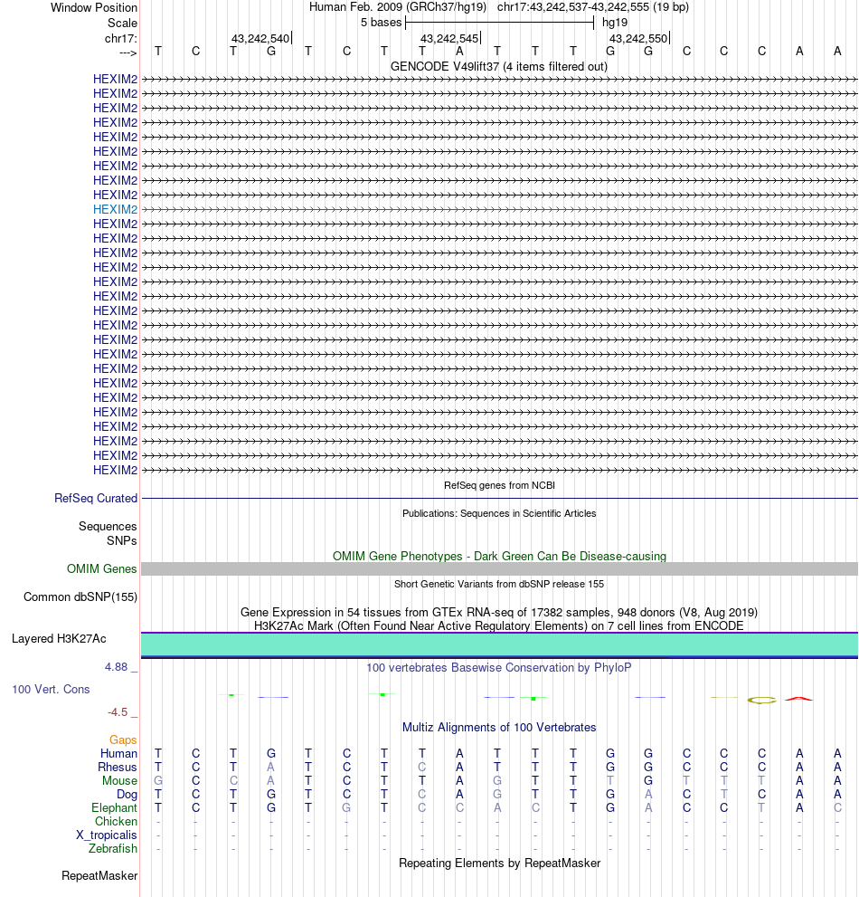Click the OMIM Genes label
The image size is (859, 897).
102,568
